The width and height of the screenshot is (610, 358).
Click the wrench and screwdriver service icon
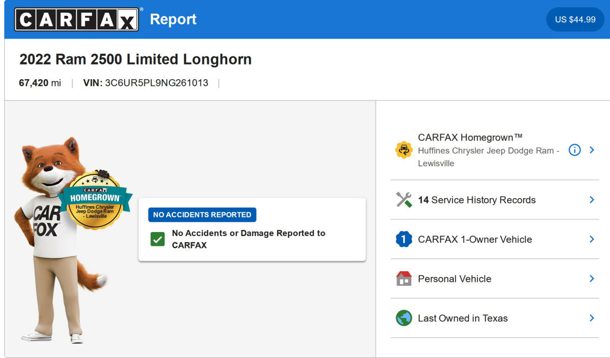point(404,200)
